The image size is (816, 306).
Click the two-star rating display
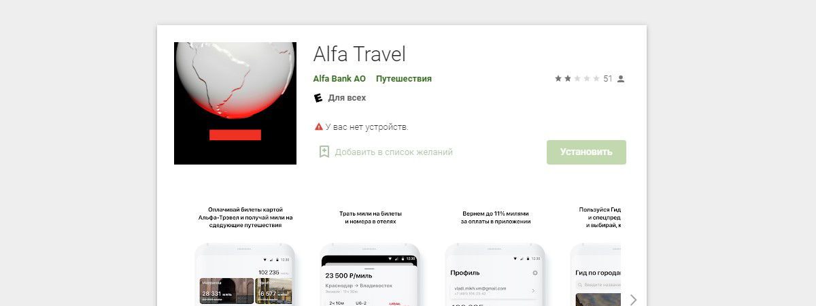[x=577, y=79]
